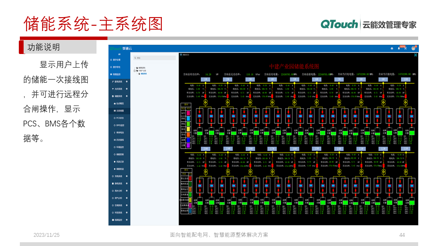Collapse the 中建产业园 tree node
The height and width of the screenshot is (246, 438).
click(x=134, y=71)
